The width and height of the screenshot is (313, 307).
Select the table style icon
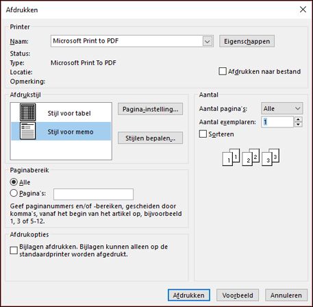(27, 112)
